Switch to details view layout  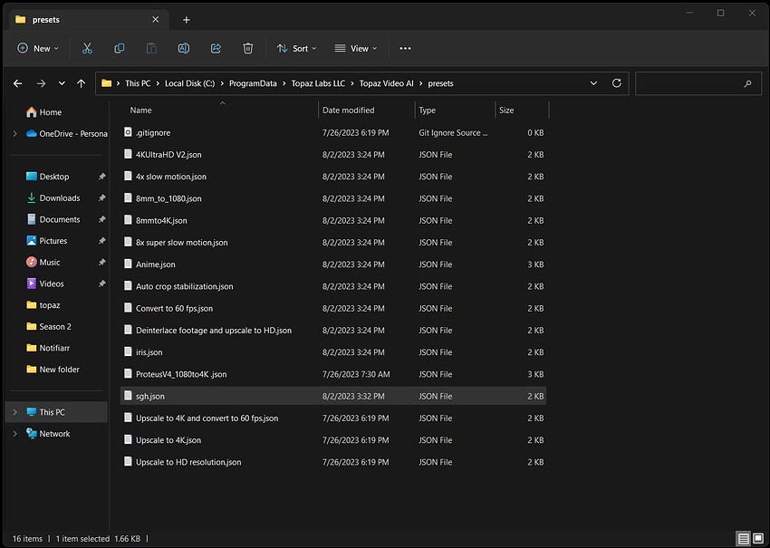[743, 539]
